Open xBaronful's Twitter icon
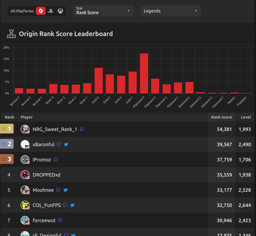The image size is (256, 236). point(66,144)
